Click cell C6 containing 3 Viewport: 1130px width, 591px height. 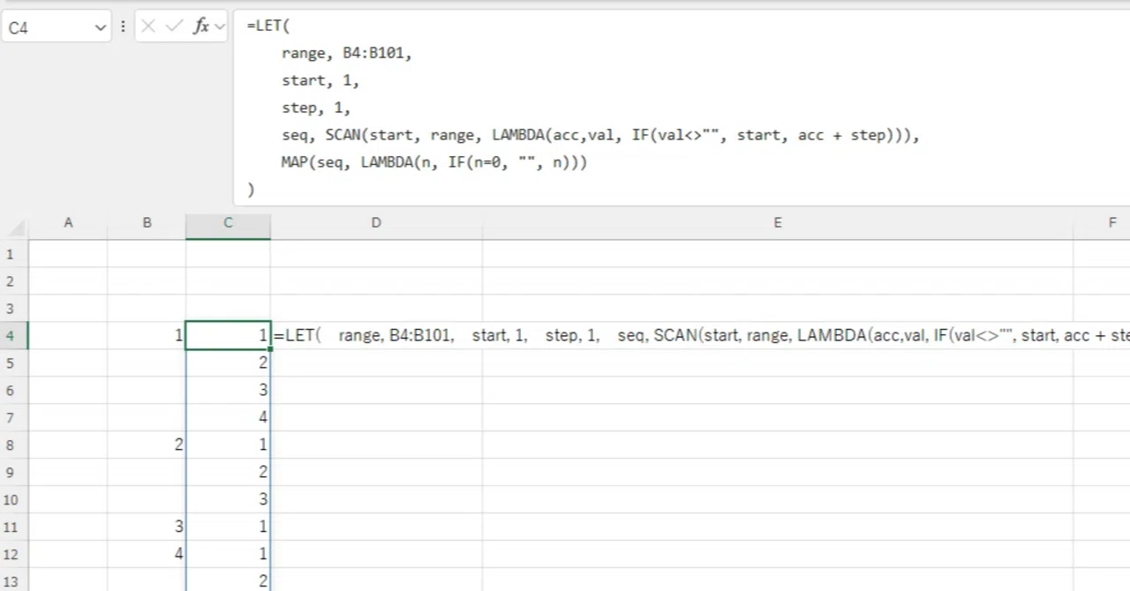pos(228,391)
